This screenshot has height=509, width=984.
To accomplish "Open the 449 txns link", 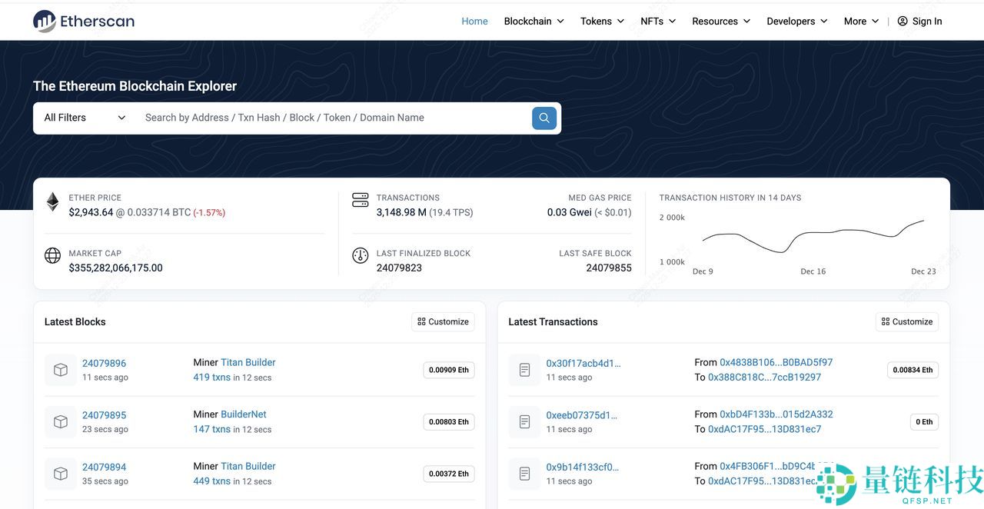I will click(212, 481).
